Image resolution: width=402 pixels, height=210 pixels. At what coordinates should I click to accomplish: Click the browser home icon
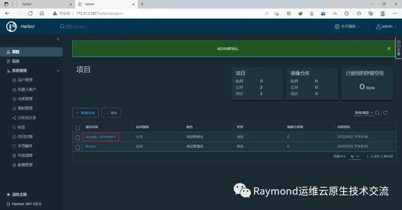point(42,13)
